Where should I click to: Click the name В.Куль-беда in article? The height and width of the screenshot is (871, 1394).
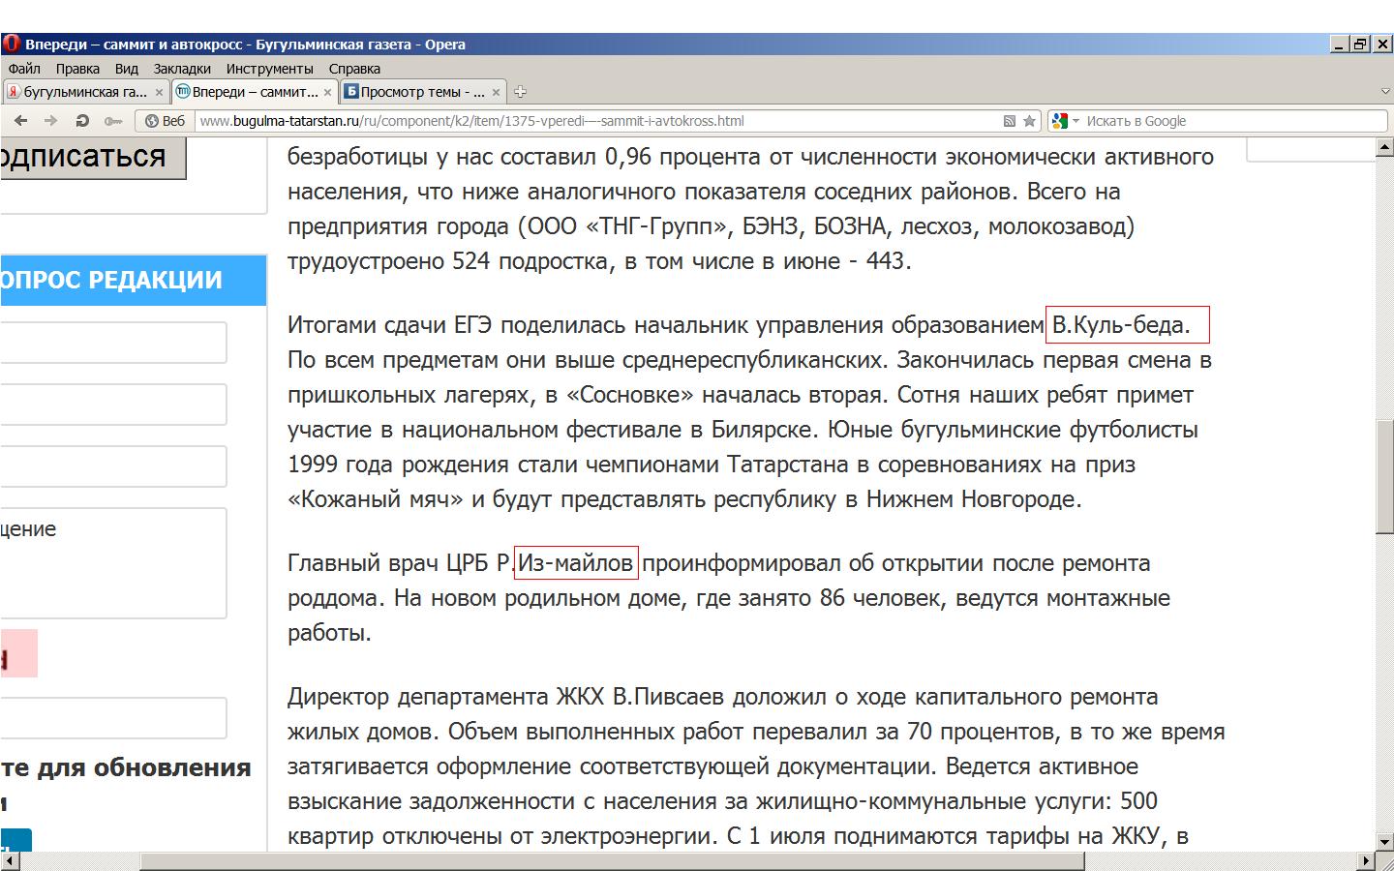1121,325
